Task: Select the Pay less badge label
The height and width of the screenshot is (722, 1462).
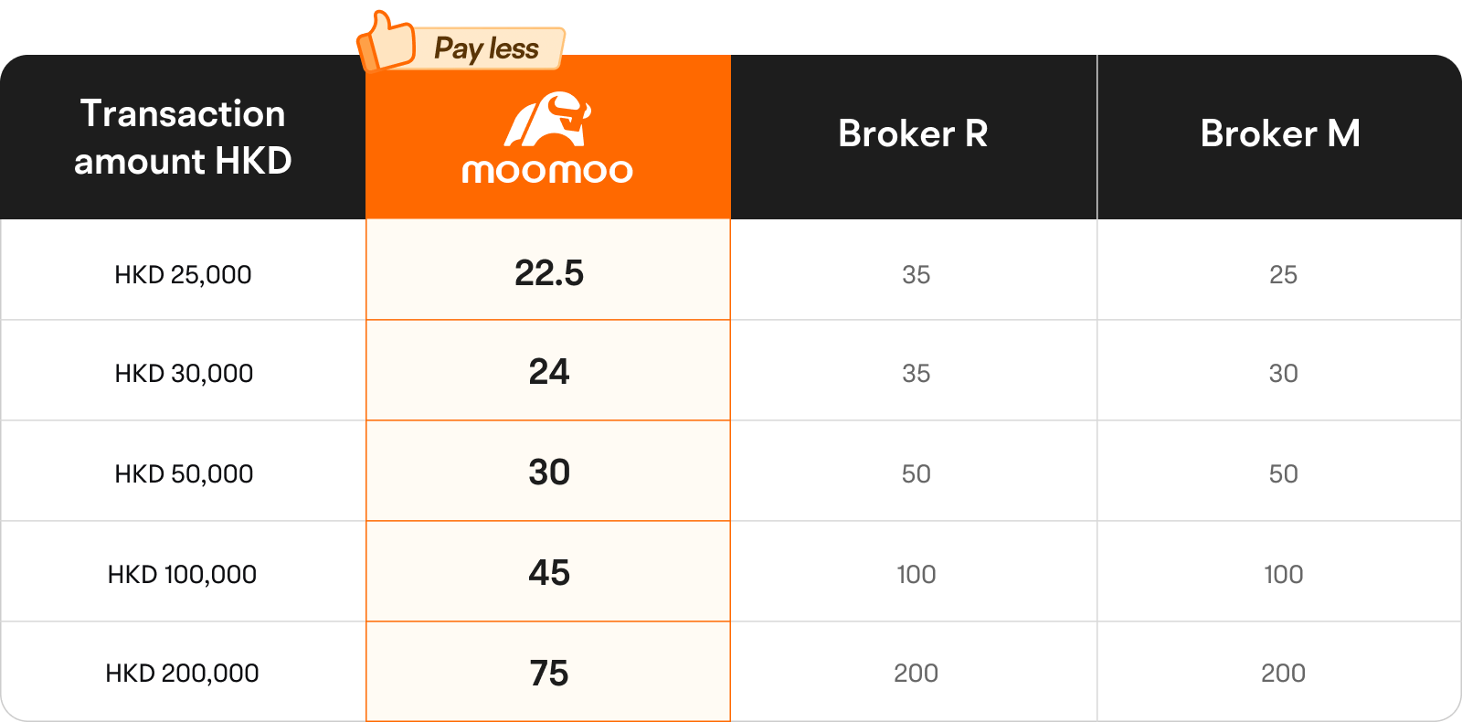Action: (x=486, y=48)
